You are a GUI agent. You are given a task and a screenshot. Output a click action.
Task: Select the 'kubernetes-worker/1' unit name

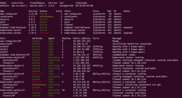click(12, 82)
